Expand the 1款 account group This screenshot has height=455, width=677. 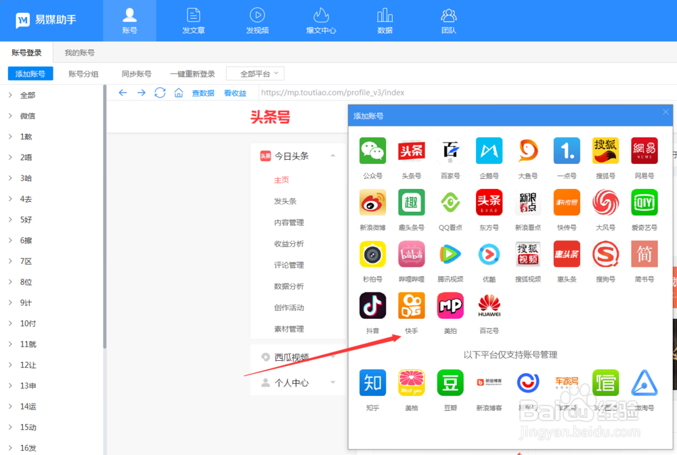(x=10, y=136)
